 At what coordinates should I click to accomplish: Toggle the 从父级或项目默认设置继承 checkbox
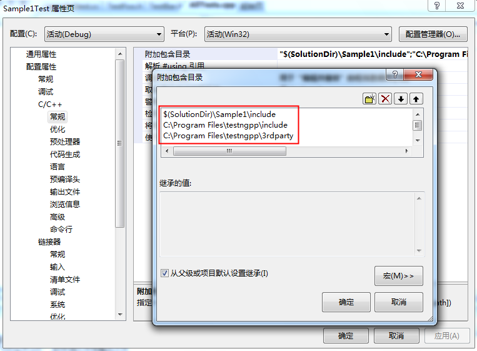[164, 273]
